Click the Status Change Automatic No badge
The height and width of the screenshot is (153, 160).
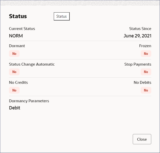(x=14, y=72)
